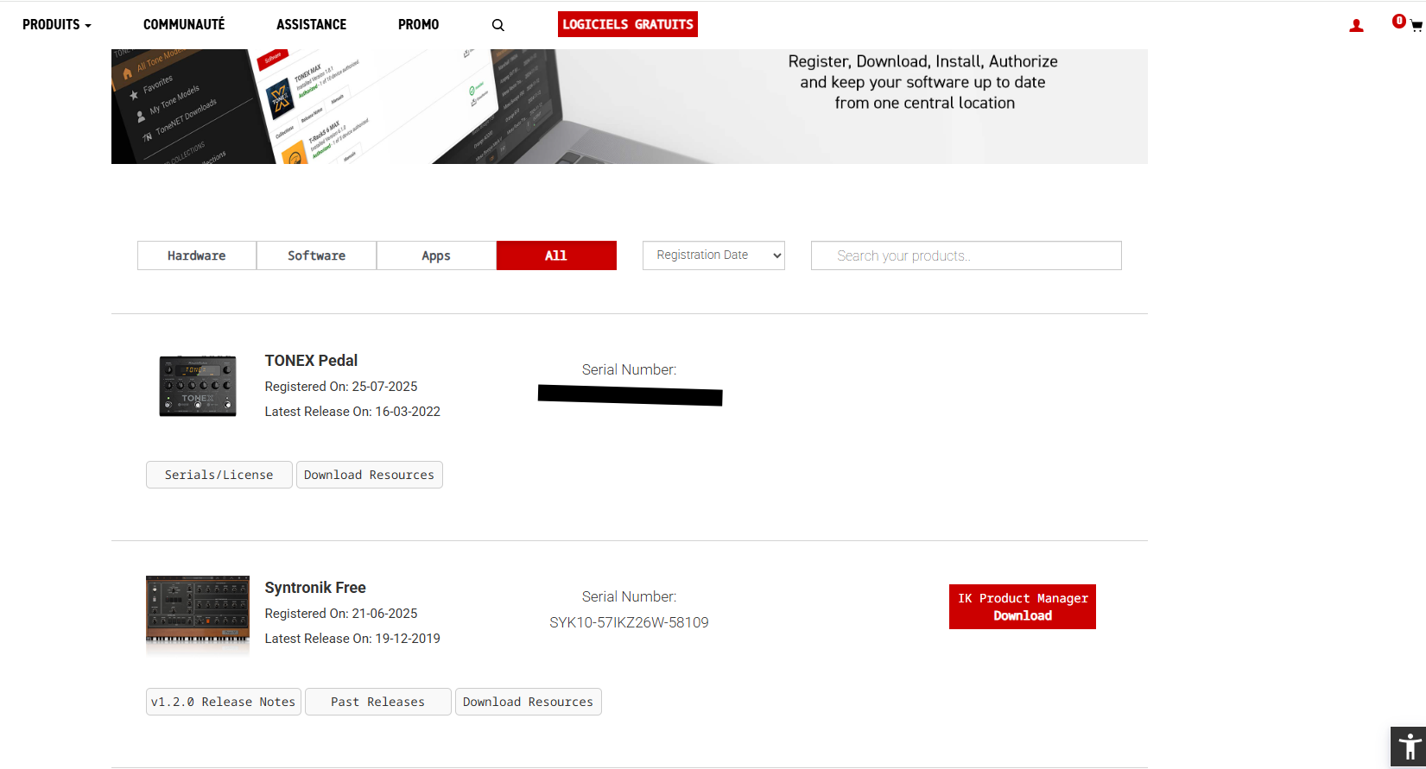1426x769 pixels.
Task: Open the accessibility options widget
Action: 1409,747
